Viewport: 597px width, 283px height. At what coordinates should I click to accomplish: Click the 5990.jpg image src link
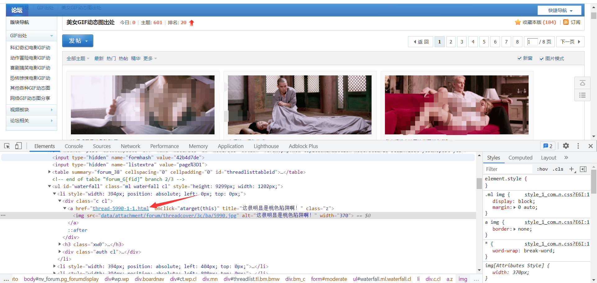(x=169, y=215)
